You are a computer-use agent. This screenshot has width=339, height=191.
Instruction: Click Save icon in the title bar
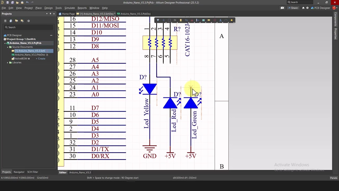click(x=7, y=2)
